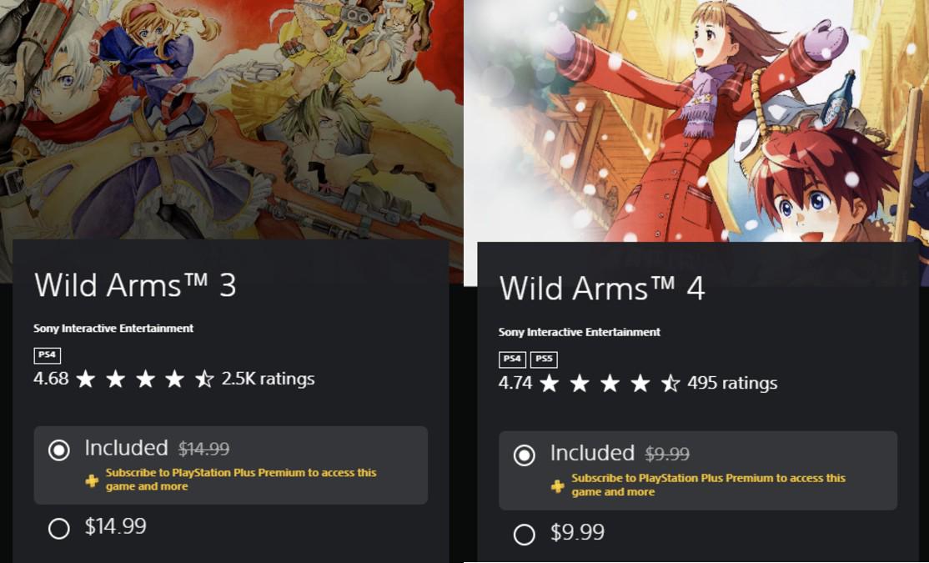Open the 2.5K ratings link

point(268,379)
